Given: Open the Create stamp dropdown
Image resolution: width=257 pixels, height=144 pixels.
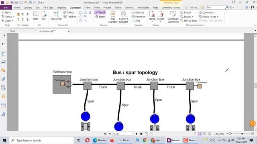Looking at the screenshot, I should [x=161, y=21].
